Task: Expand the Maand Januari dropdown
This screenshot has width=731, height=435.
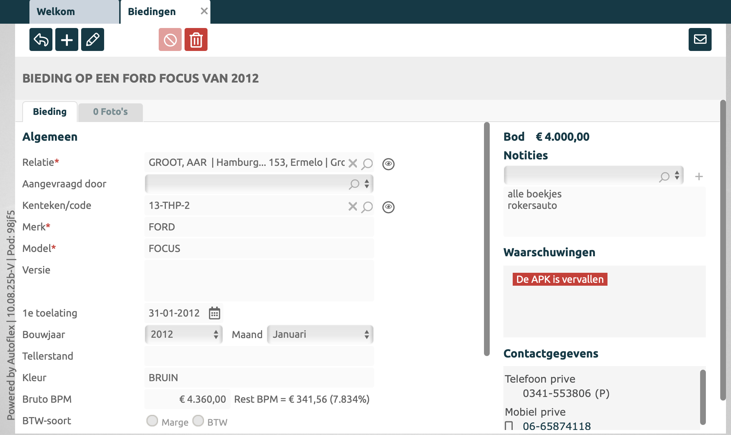Action: (320, 335)
